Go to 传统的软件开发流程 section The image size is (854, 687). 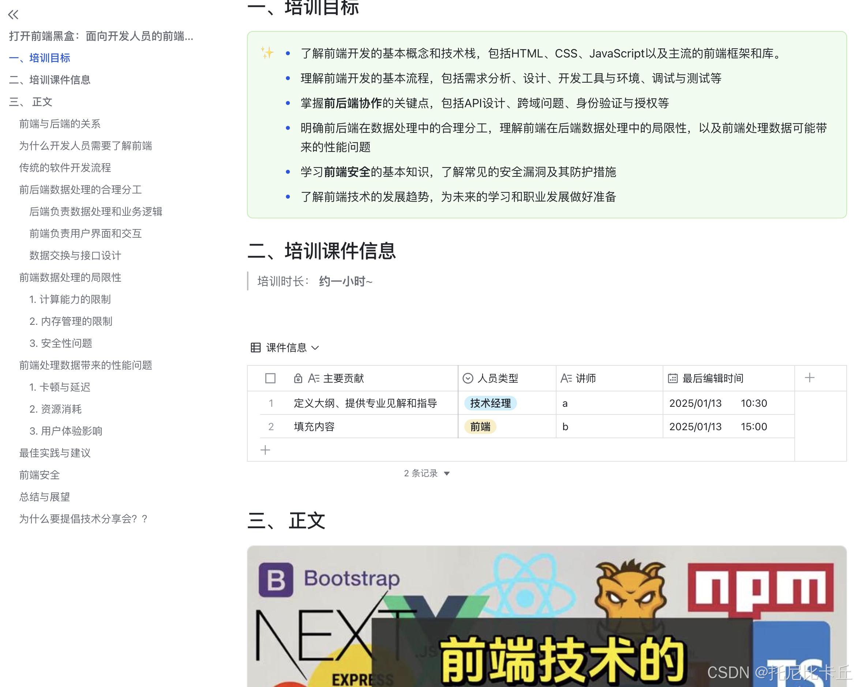coord(65,168)
